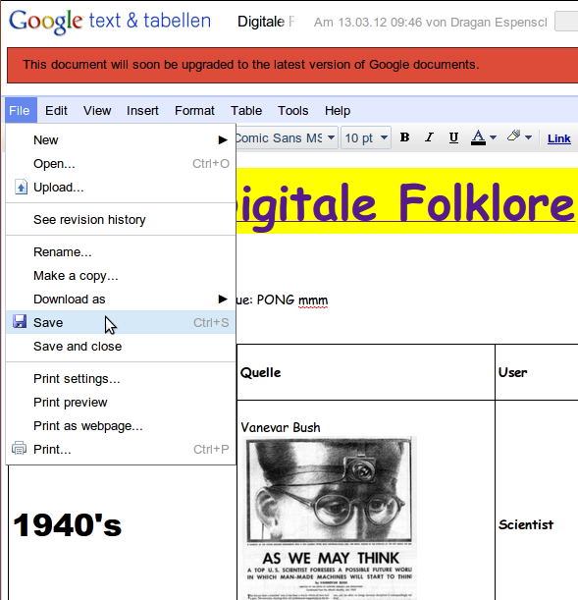Expand the text color dropdown arrow
Viewport: 578px width, 600px height.
(494, 137)
